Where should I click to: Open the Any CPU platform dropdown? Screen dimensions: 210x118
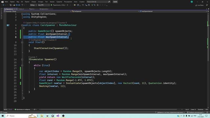(x=44, y=5)
